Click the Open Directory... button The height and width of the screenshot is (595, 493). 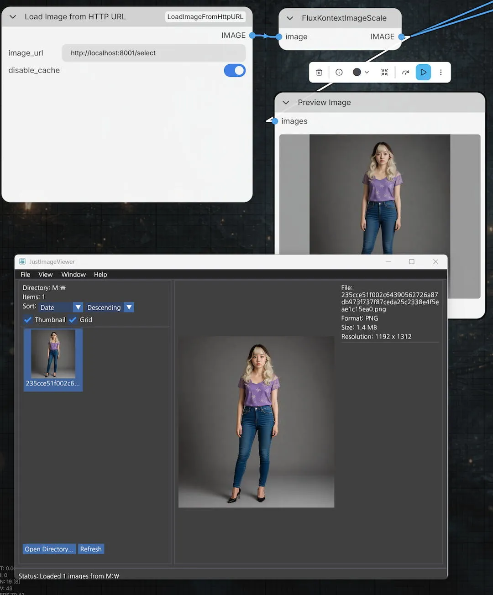click(49, 549)
